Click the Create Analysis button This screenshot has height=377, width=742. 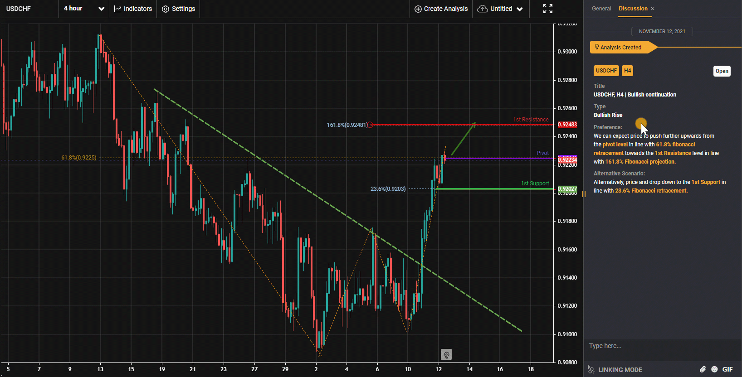click(441, 9)
